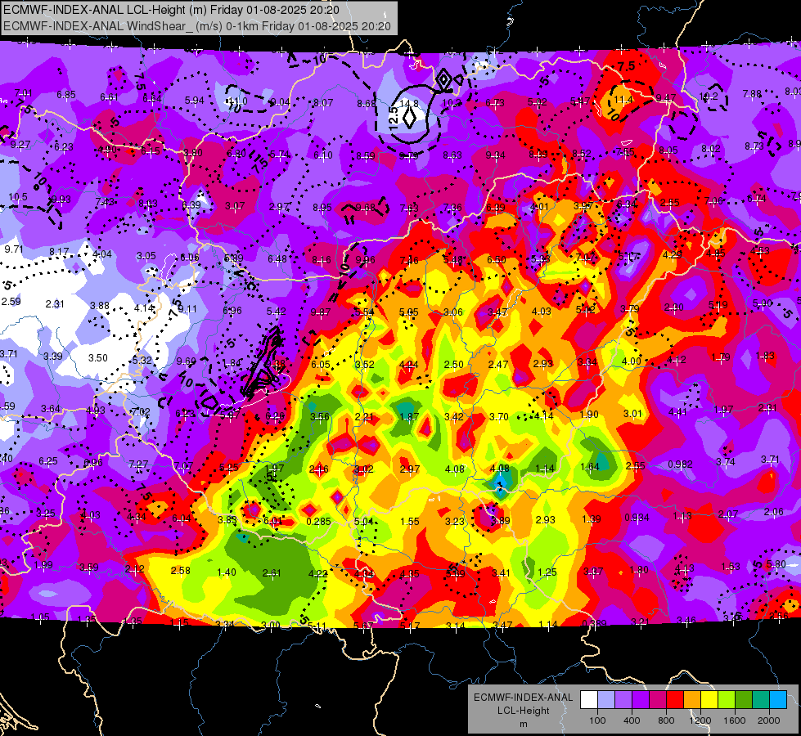Click the 10.5 map value
This screenshot has height=736, width=801.
(x=17, y=196)
